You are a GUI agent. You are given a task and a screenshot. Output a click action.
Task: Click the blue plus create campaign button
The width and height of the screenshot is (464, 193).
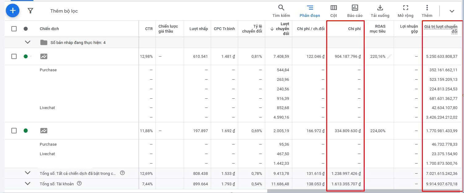pyautogui.click(x=13, y=11)
